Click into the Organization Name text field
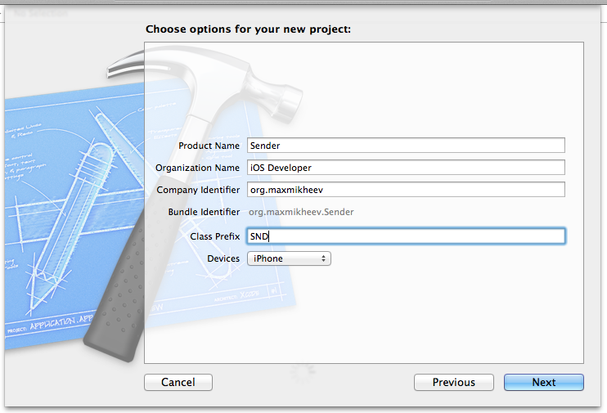607x413 pixels. (x=406, y=168)
